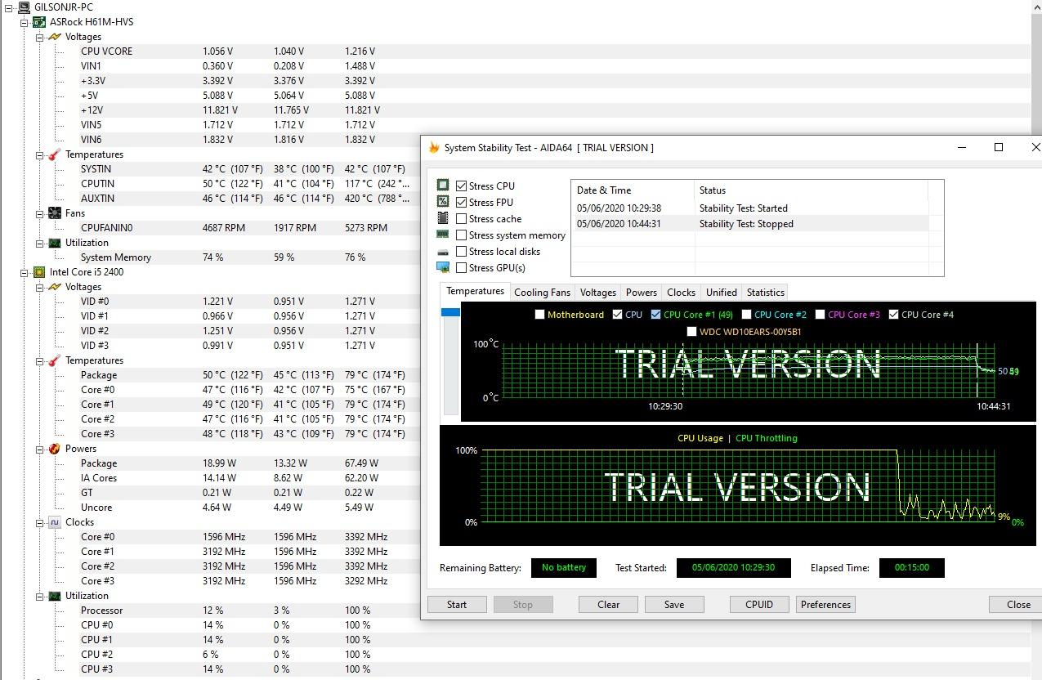Enable CPU Core #3 graph checkbox
Image resolution: width=1042 pixels, height=680 pixels.
coord(820,315)
